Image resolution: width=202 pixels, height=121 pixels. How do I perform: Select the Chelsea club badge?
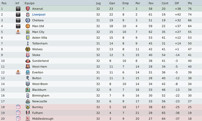pyautogui.click(x=28, y=20)
